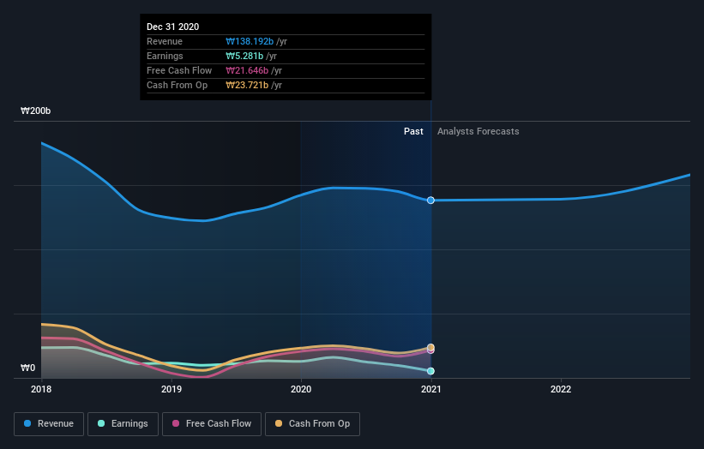Click the Earnings row label in tooltip

pyautogui.click(x=165, y=56)
